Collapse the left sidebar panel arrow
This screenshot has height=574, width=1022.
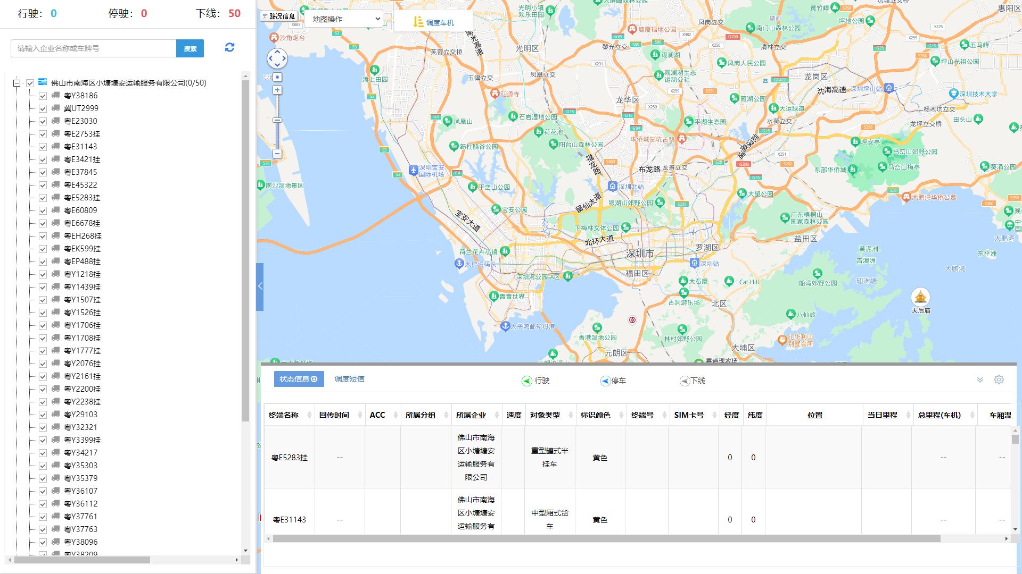click(260, 286)
